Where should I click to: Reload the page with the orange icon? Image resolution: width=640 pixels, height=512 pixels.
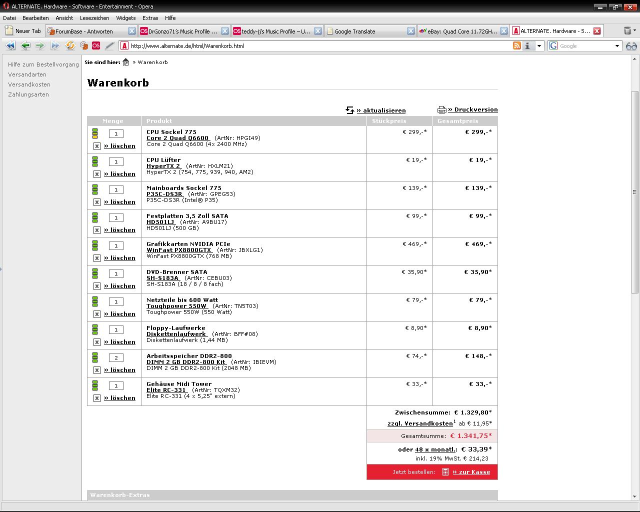(70, 45)
